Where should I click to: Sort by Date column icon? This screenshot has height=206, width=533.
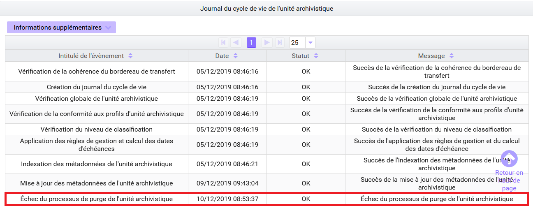(x=235, y=56)
